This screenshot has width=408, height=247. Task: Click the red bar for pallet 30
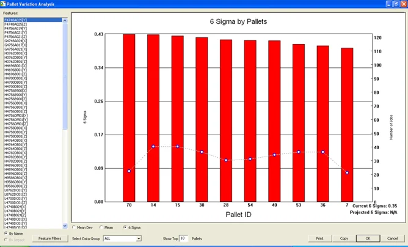[202, 120]
